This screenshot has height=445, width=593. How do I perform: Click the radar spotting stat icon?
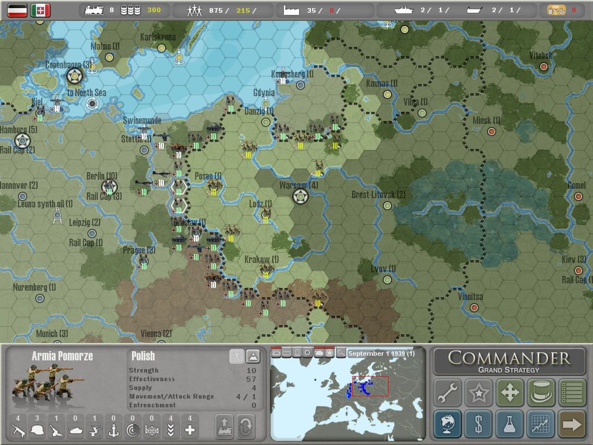[133, 430]
